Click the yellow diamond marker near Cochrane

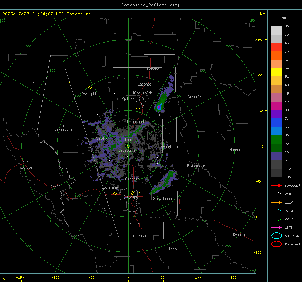pyautogui.click(x=115, y=194)
